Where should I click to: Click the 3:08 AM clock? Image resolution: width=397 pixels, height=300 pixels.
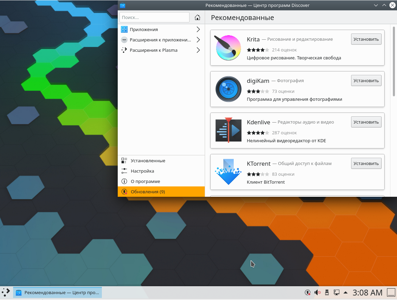(367, 293)
